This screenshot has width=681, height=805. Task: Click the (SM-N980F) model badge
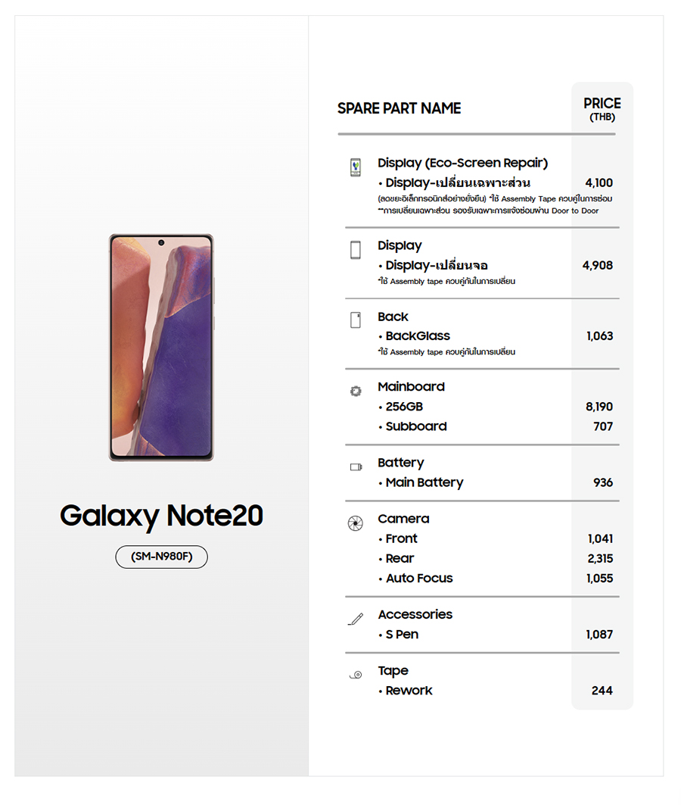(x=161, y=557)
